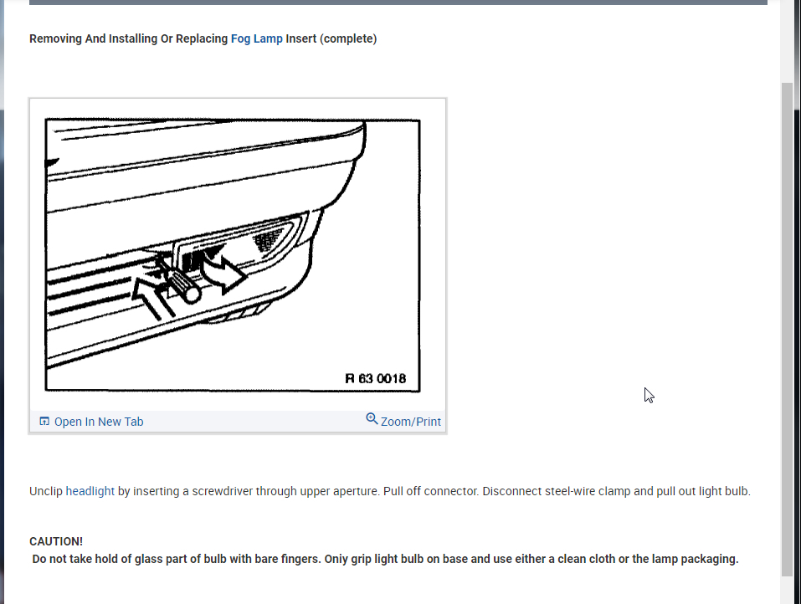This screenshot has height=604, width=801.
Task: Click the Open In New Tab window icon
Action: [x=44, y=422]
